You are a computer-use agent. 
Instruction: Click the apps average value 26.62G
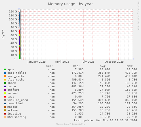(105, 69)
